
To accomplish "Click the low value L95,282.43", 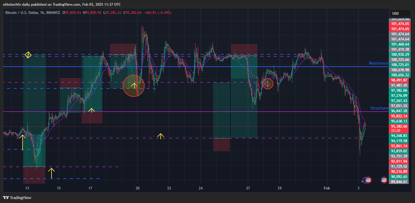I will [112, 13].
